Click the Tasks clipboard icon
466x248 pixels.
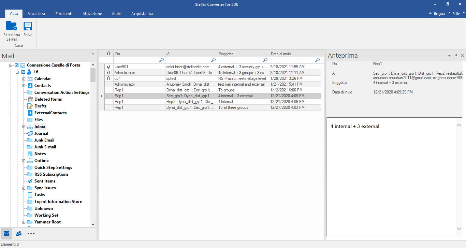click(x=30, y=195)
